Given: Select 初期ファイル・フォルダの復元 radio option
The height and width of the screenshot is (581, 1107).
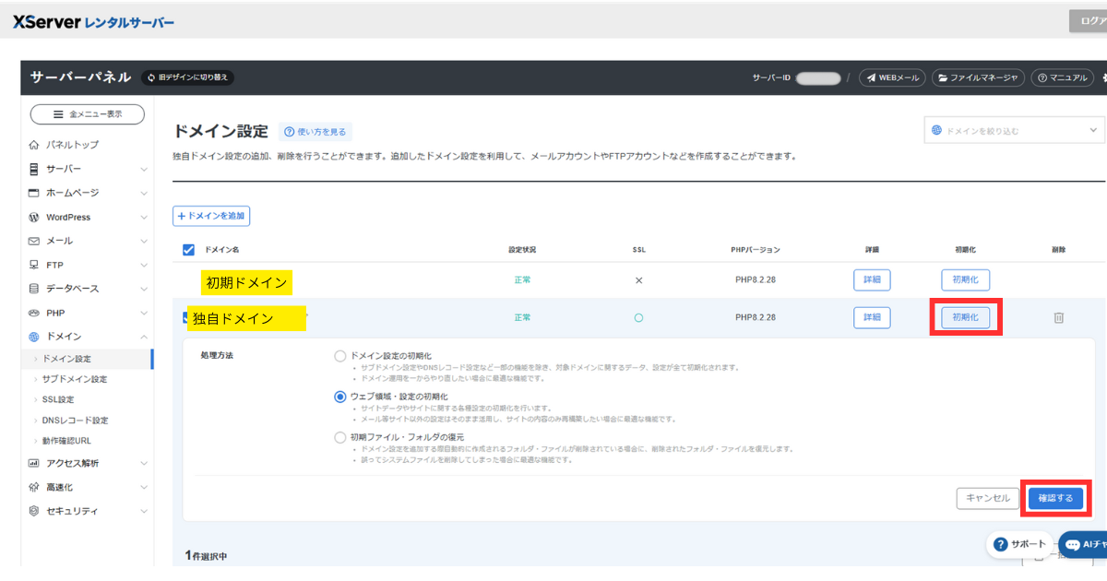Looking at the screenshot, I should point(340,437).
